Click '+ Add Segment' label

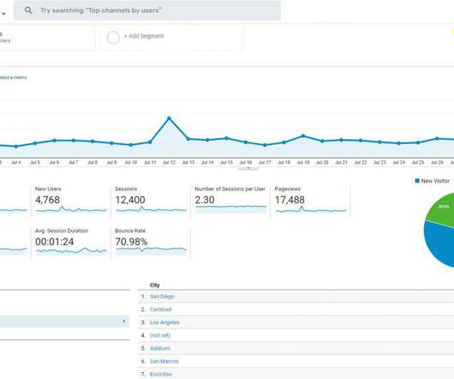click(144, 36)
